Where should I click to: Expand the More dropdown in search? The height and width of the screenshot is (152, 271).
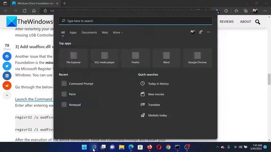[x=118, y=33]
